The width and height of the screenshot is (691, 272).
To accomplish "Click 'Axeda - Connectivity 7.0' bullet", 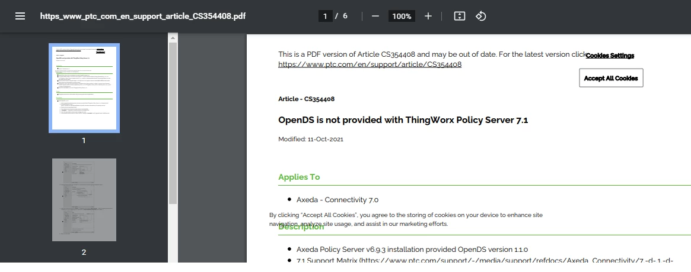I will click(x=337, y=200).
